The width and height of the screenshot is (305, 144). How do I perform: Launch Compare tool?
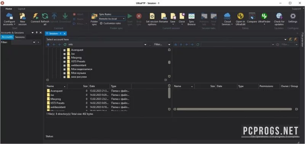[252, 18]
